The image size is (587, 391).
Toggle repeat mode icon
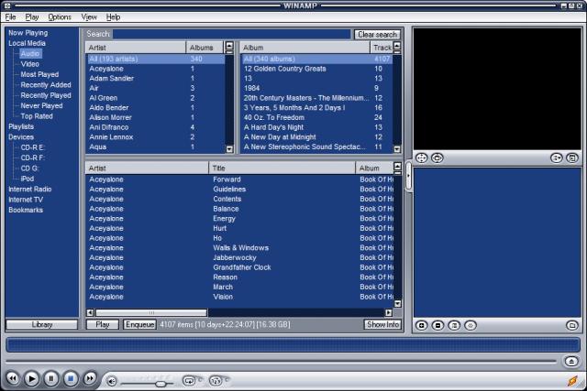pyautogui.click(x=189, y=381)
